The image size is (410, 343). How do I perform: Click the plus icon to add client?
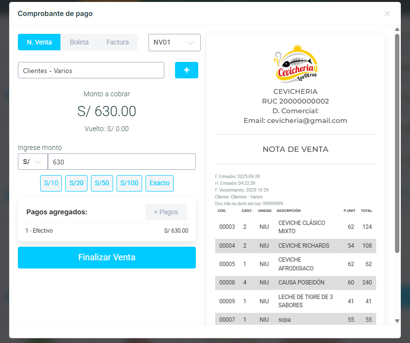coord(186,70)
